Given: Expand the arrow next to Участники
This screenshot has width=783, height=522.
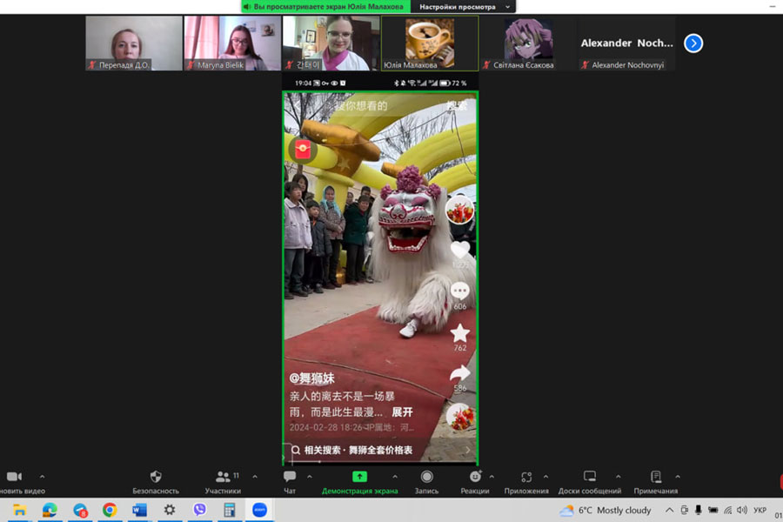Looking at the screenshot, I should coord(255,477).
